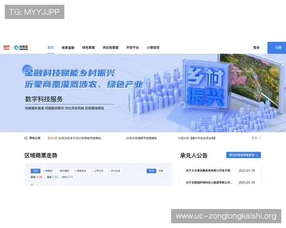The image size is (286, 228).
Task: Toggle the 上市公司 chart series
Action: click(97, 171)
